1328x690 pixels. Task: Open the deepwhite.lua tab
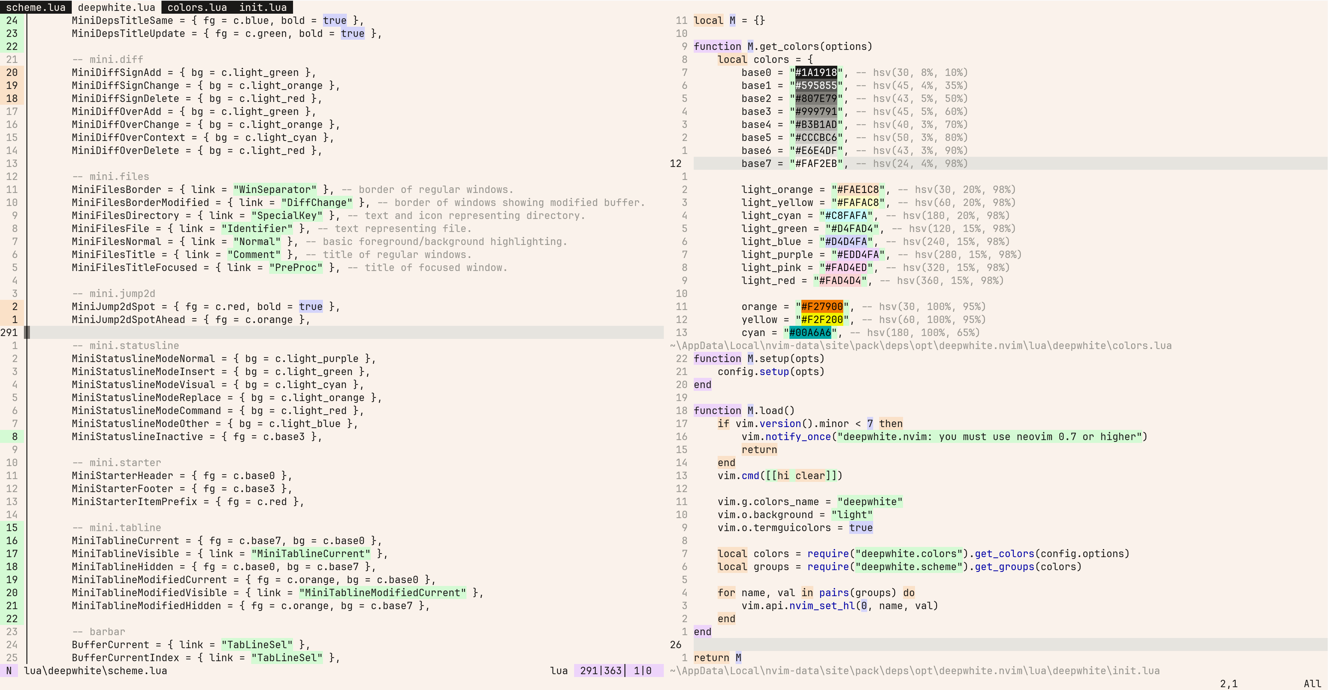coord(116,7)
